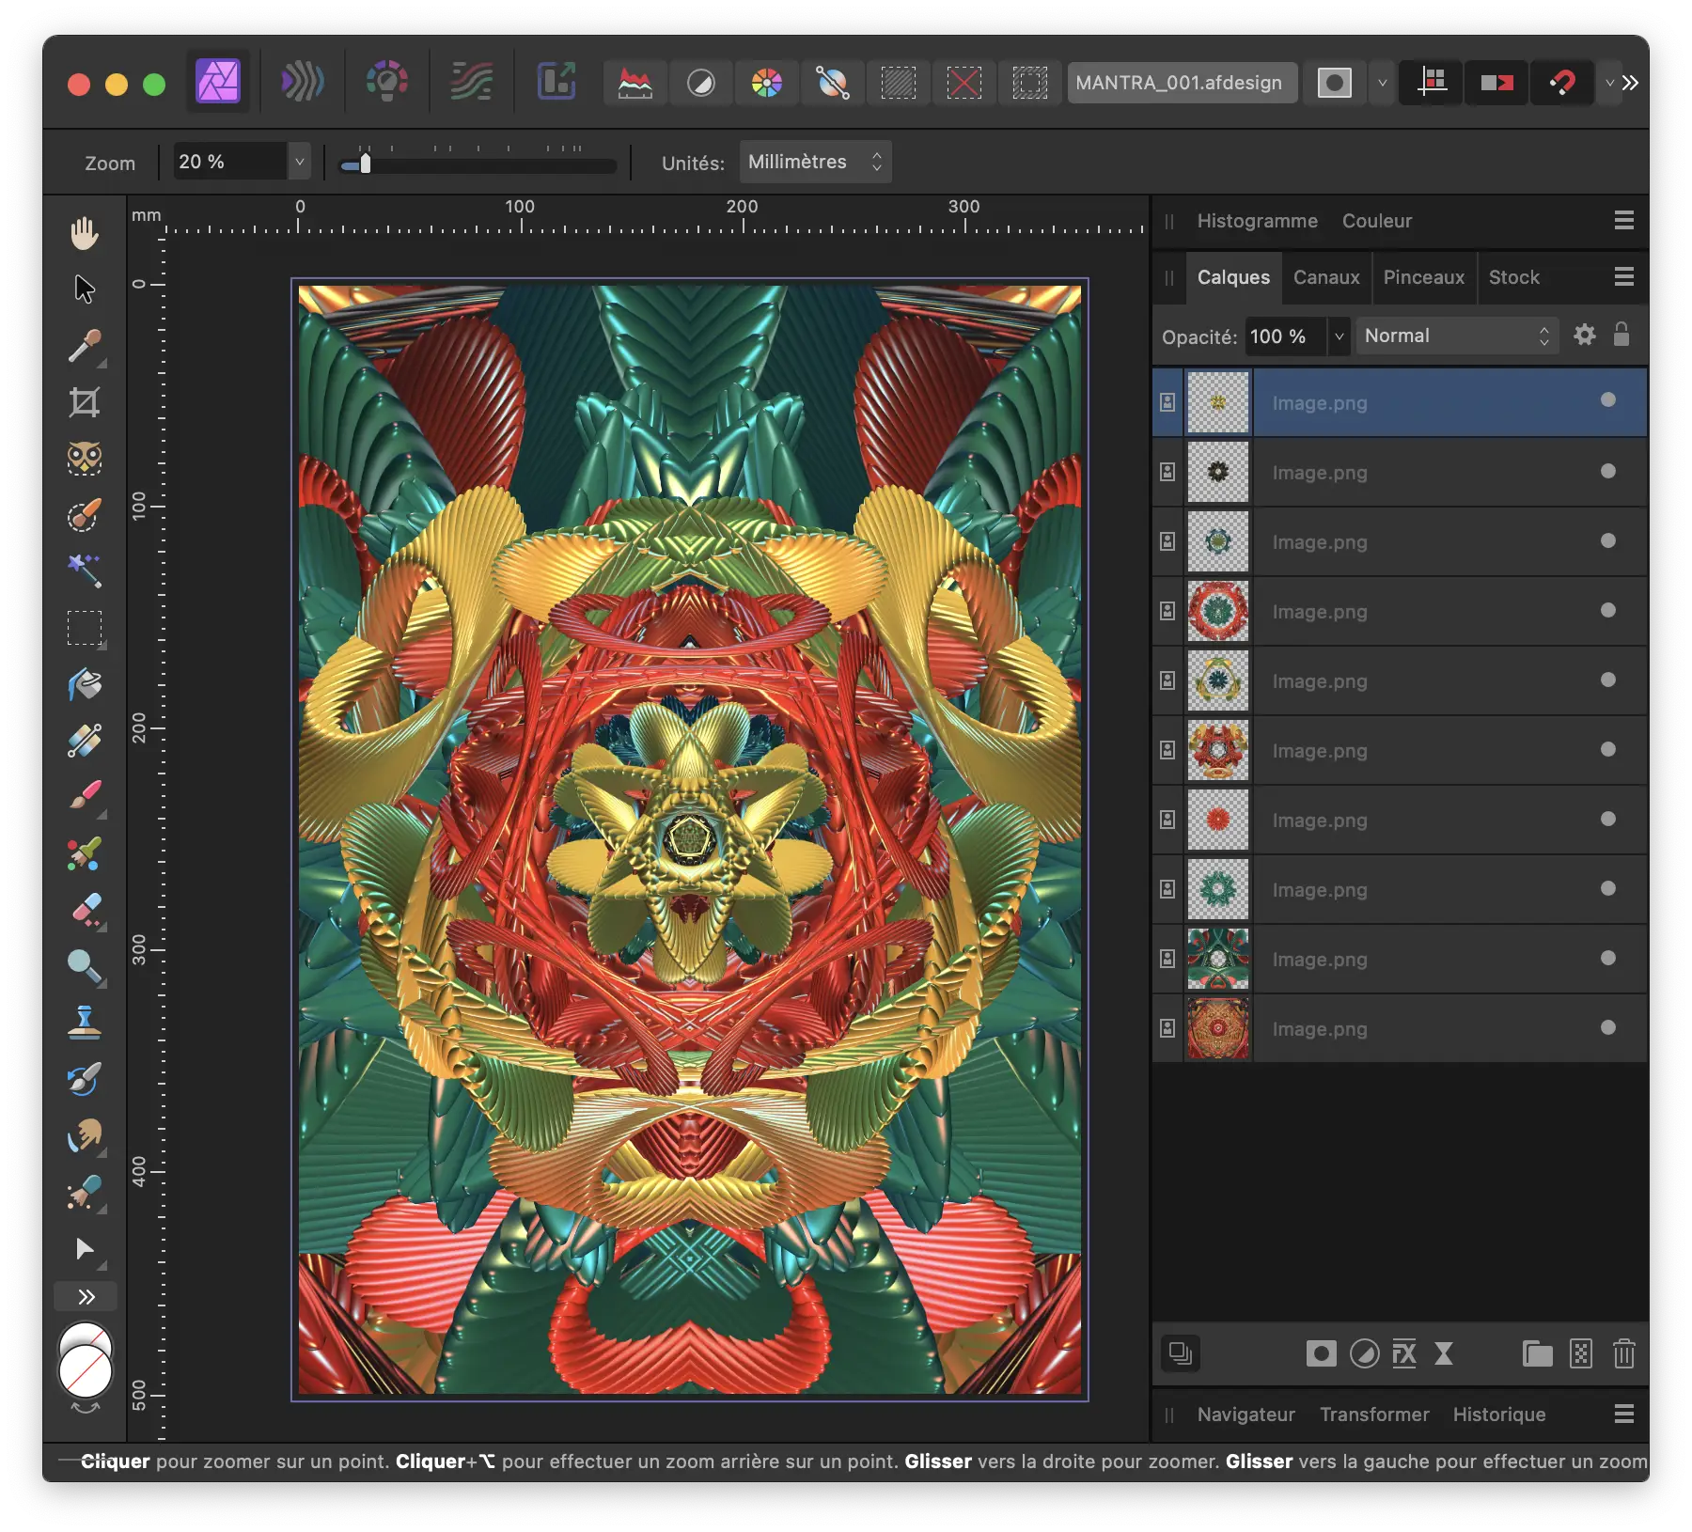The image size is (1692, 1532).
Task: Select the Hand view tool
Action: [85, 233]
